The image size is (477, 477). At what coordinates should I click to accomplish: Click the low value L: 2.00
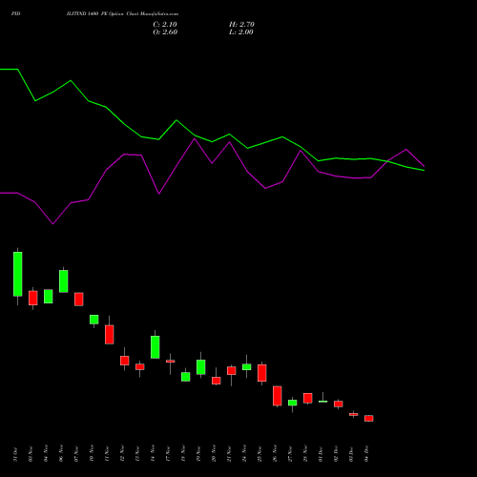pyautogui.click(x=241, y=32)
